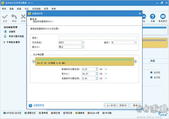169x119 pixels.
Task: Click the yellow disk map block behind dialog
Action: 155,43
